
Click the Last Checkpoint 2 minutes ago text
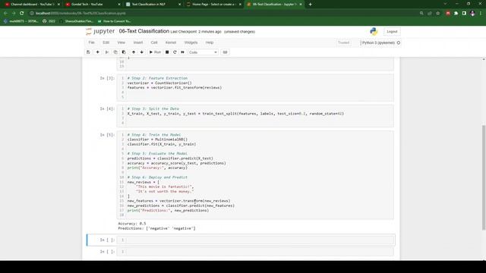(x=196, y=32)
